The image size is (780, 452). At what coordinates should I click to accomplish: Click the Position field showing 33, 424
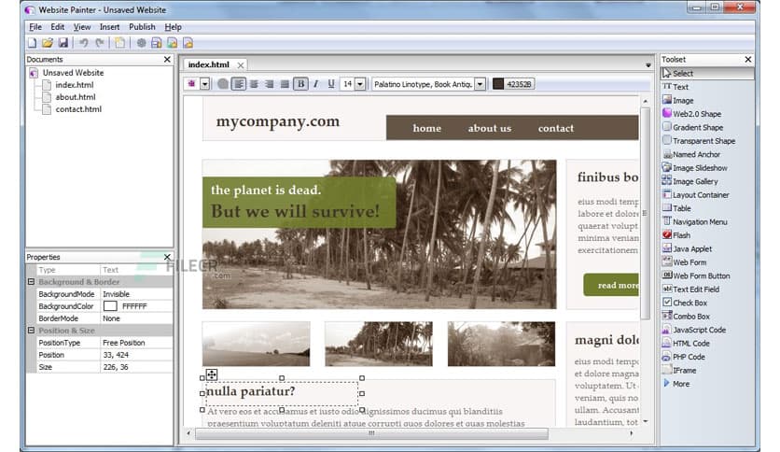click(136, 355)
